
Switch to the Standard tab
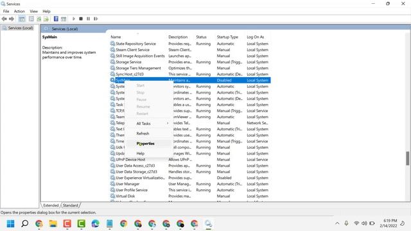pyautogui.click(x=70, y=205)
